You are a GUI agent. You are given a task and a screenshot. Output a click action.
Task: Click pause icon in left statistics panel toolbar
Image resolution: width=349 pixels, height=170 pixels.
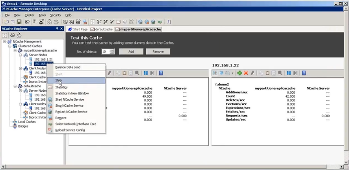pyautogui.click(x=146, y=73)
